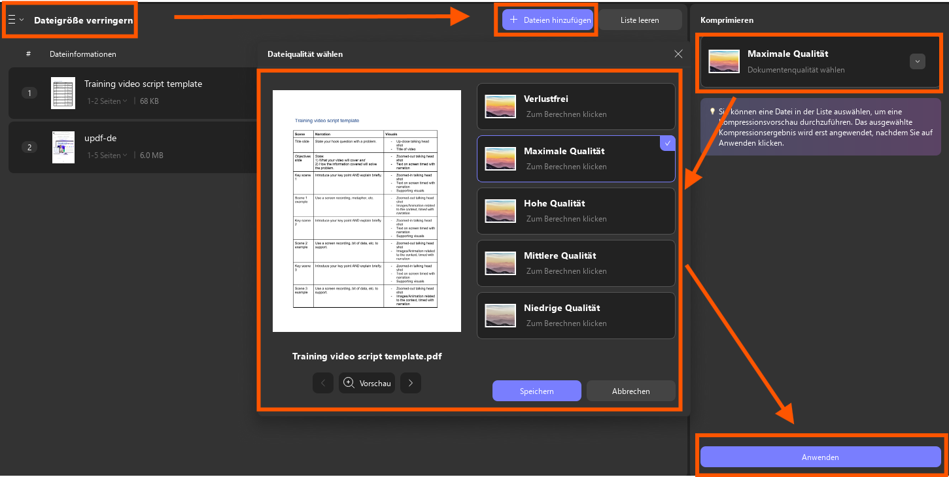Select the Maximale Qualität option in dialog
This screenshot has height=477, width=949.
tap(576, 159)
